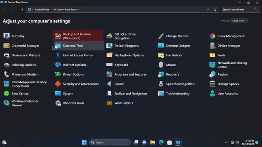
Task: Click the Indexing Options icon
Action: pyautogui.click(x=7, y=65)
